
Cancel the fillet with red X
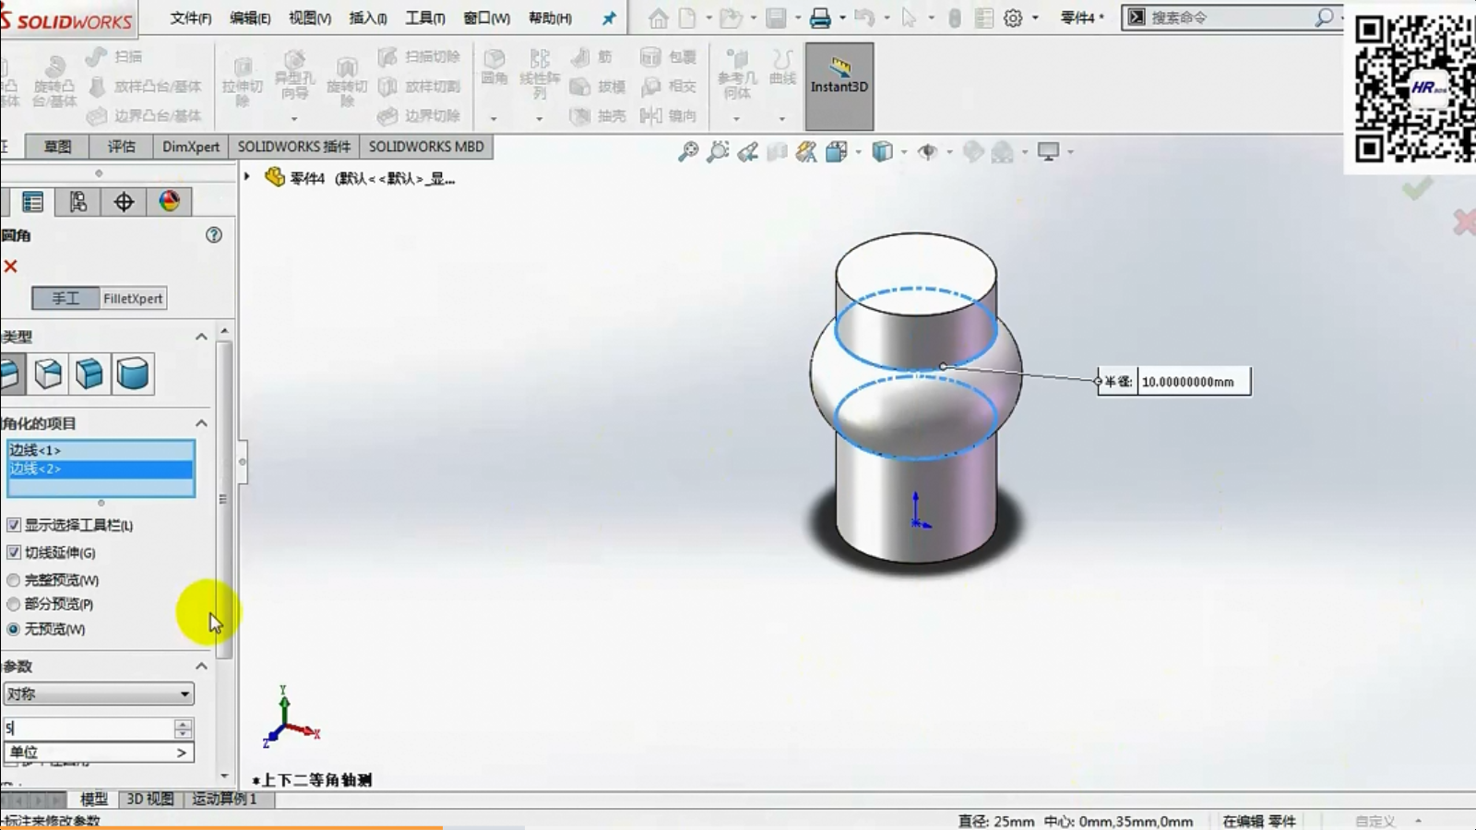(11, 267)
